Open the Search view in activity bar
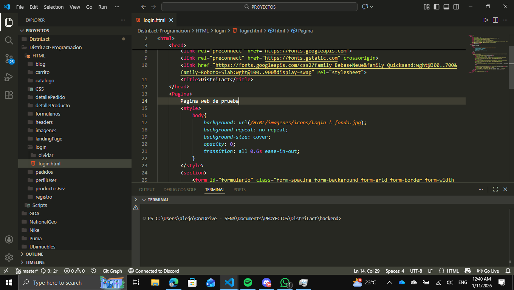This screenshot has width=514, height=290. pos(9,40)
